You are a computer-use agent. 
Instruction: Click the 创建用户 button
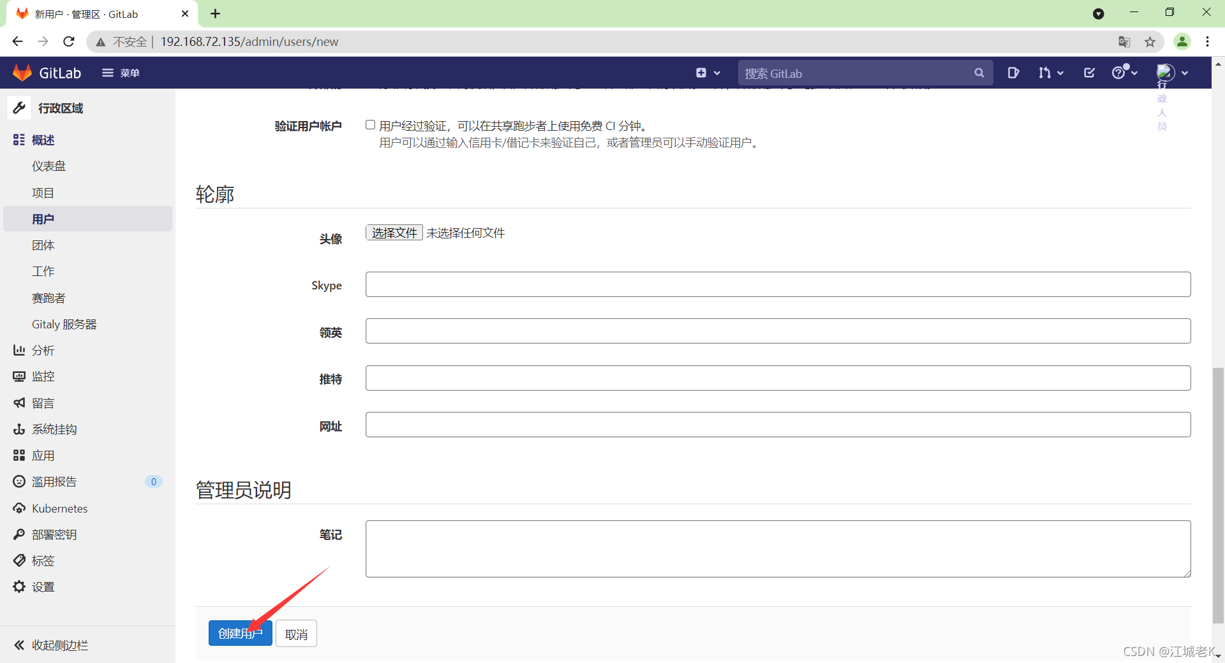[x=241, y=633]
